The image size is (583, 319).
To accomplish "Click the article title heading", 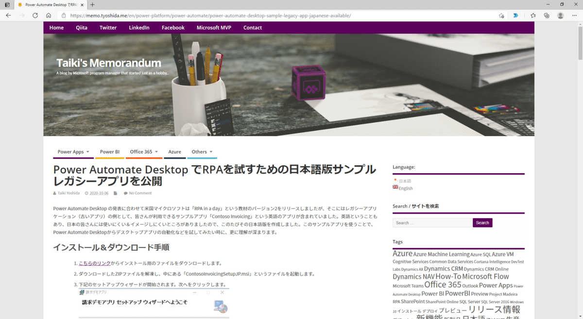I will pyautogui.click(x=214, y=175).
